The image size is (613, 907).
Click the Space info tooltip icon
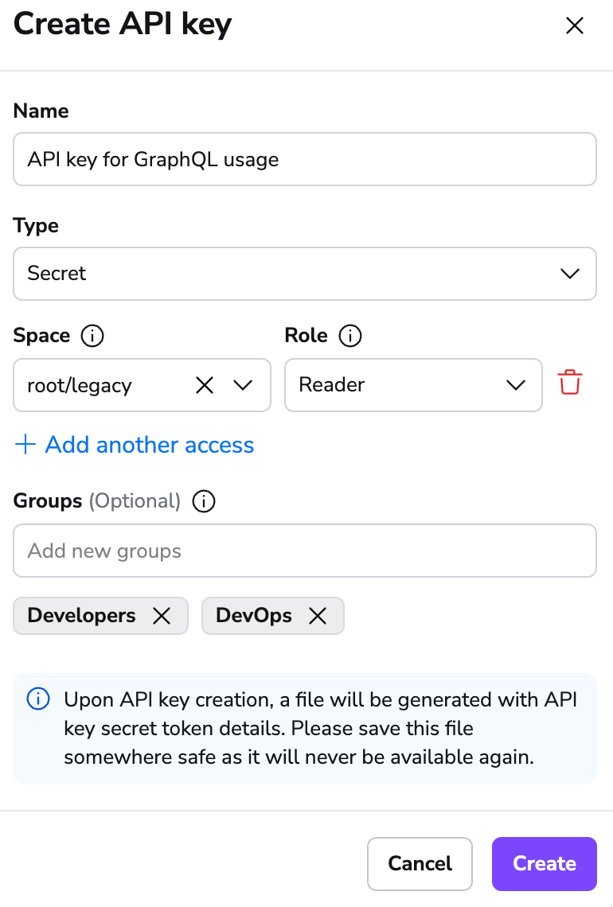click(92, 336)
